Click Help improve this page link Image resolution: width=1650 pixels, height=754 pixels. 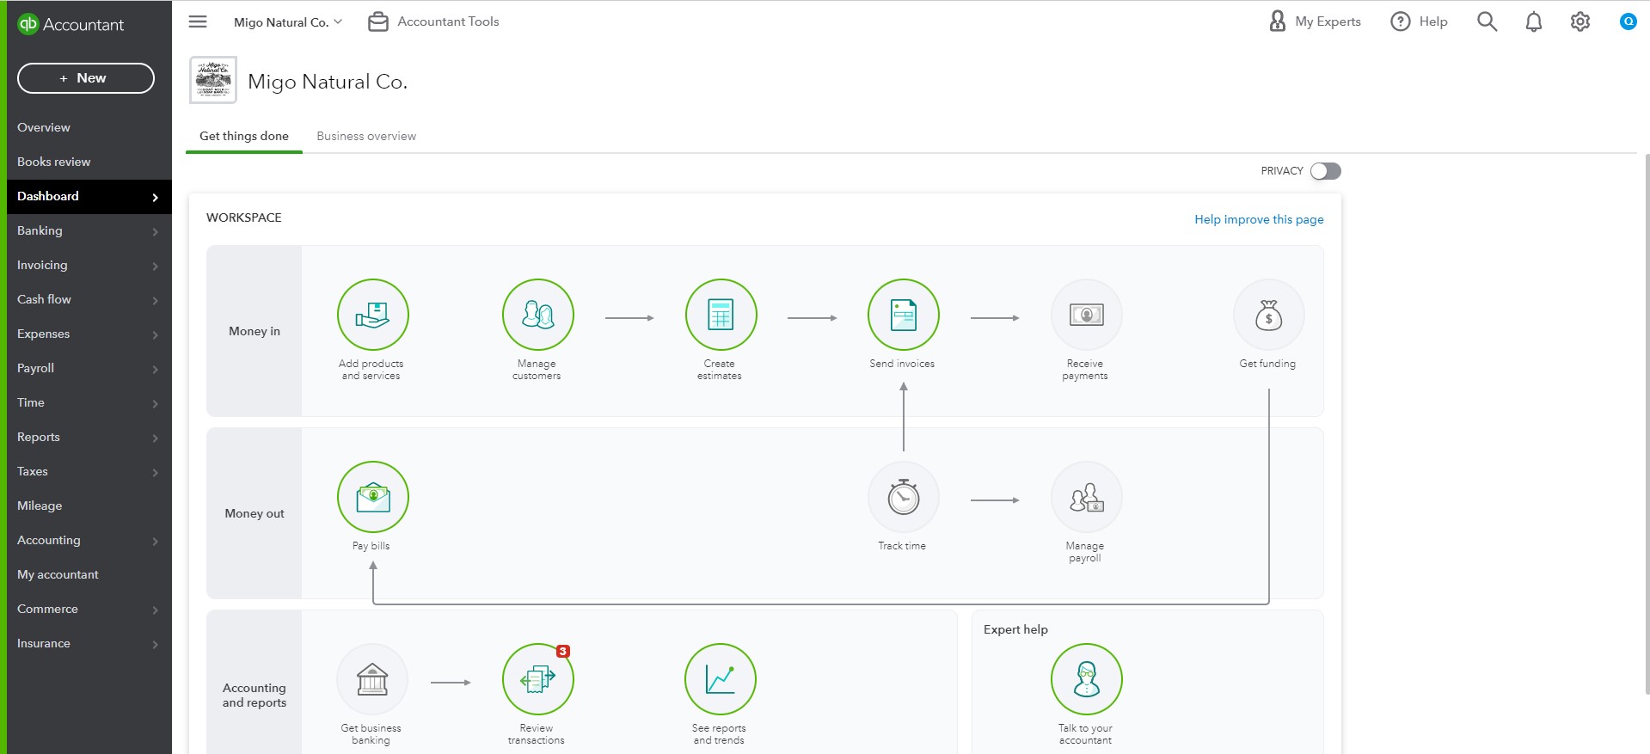click(1259, 219)
